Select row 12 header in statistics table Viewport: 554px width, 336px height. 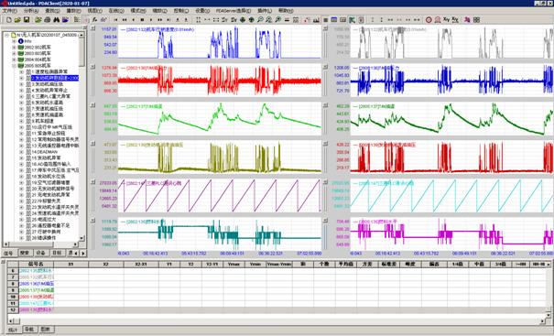[13, 309]
